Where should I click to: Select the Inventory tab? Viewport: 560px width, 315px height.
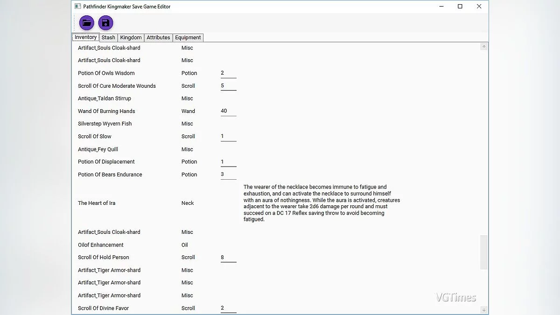pyautogui.click(x=85, y=37)
